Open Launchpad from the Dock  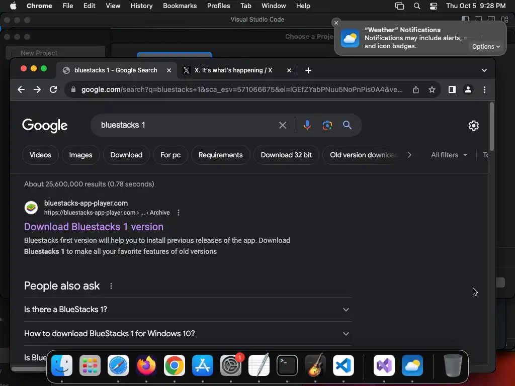click(90, 365)
